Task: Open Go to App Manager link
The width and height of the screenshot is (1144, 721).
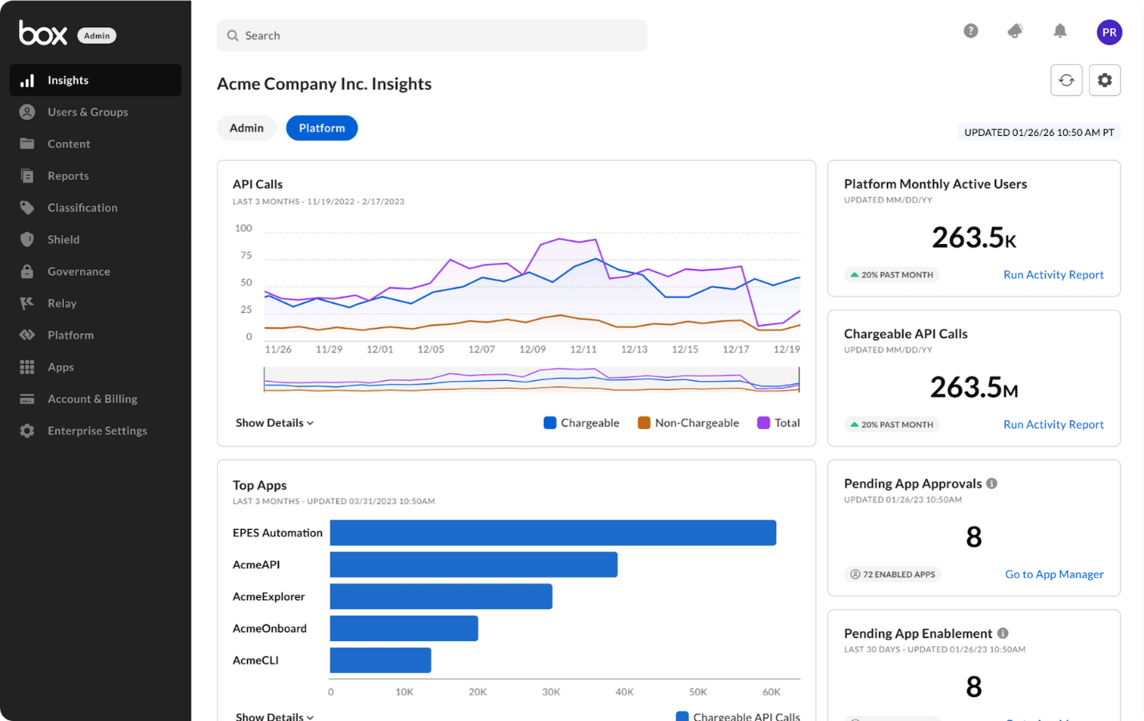Action: [1054, 574]
